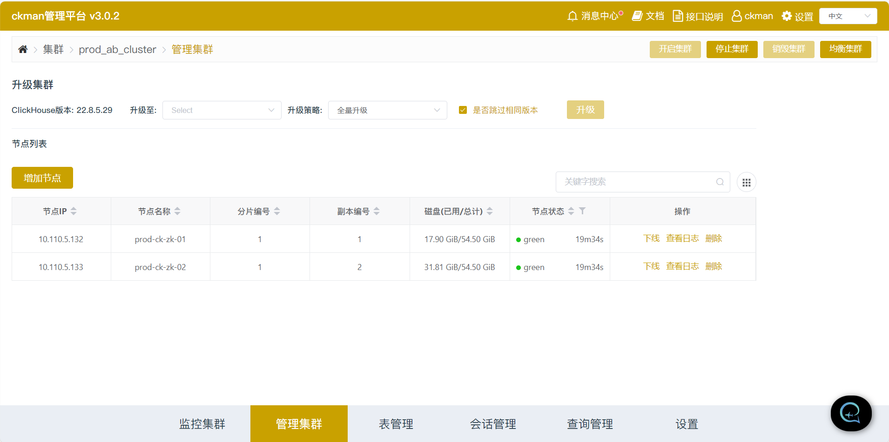Viewport: 889px width, 442px height.
Task: Toggle the 是否跳过相同版本 checkbox
Action: pyautogui.click(x=463, y=110)
